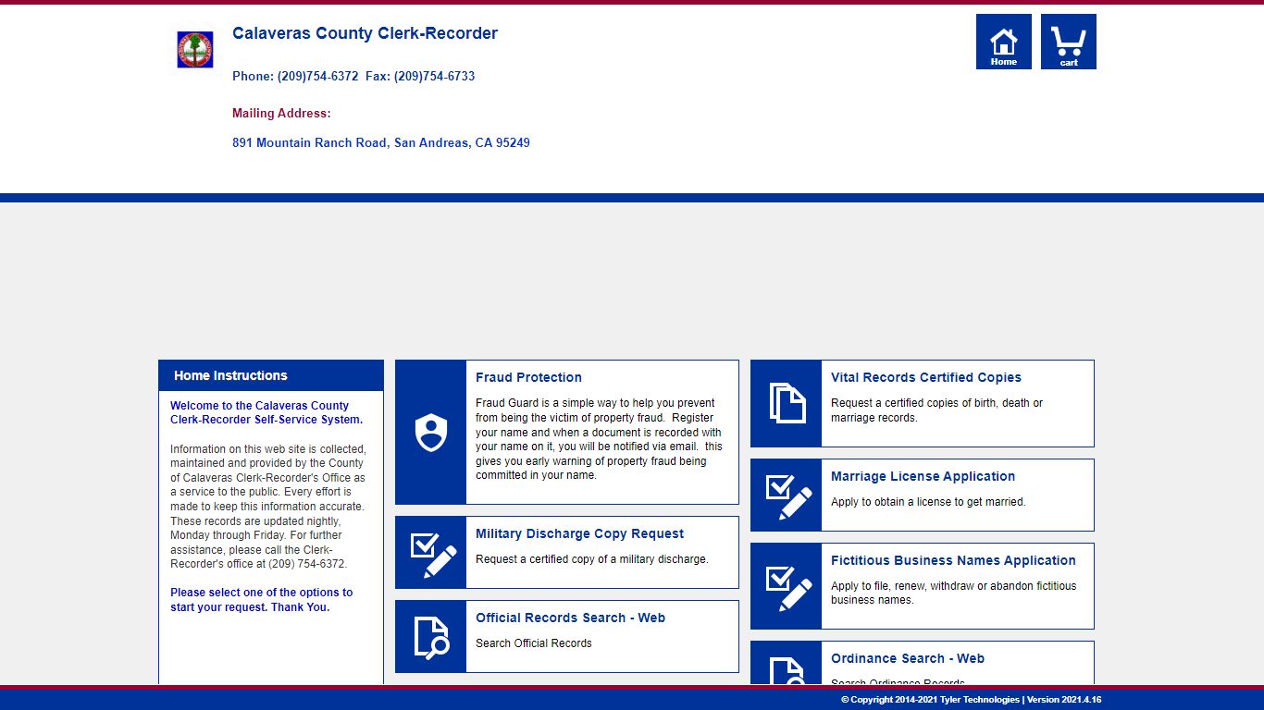
Task: Open the shopping cart
Action: [1069, 42]
